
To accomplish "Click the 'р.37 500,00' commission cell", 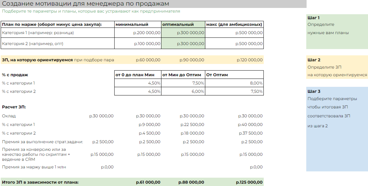I will (251, 133).
